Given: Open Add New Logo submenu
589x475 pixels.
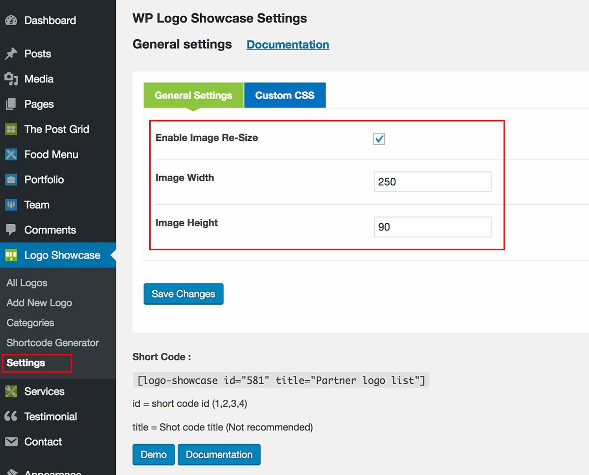Looking at the screenshot, I should [39, 303].
